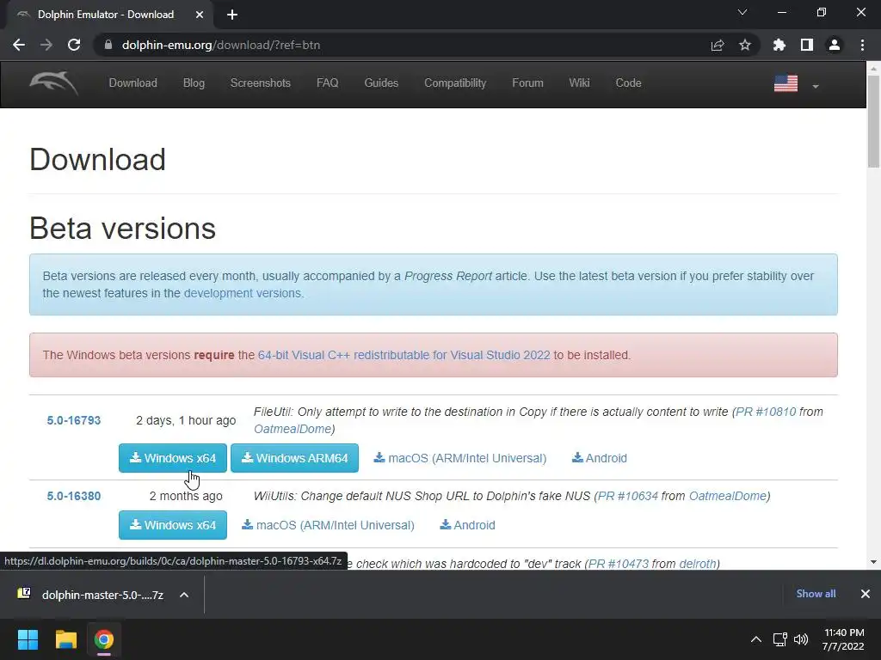The height and width of the screenshot is (660, 881).
Task: Open OatmealDome link in 5.0-16380 row
Action: 728,496
